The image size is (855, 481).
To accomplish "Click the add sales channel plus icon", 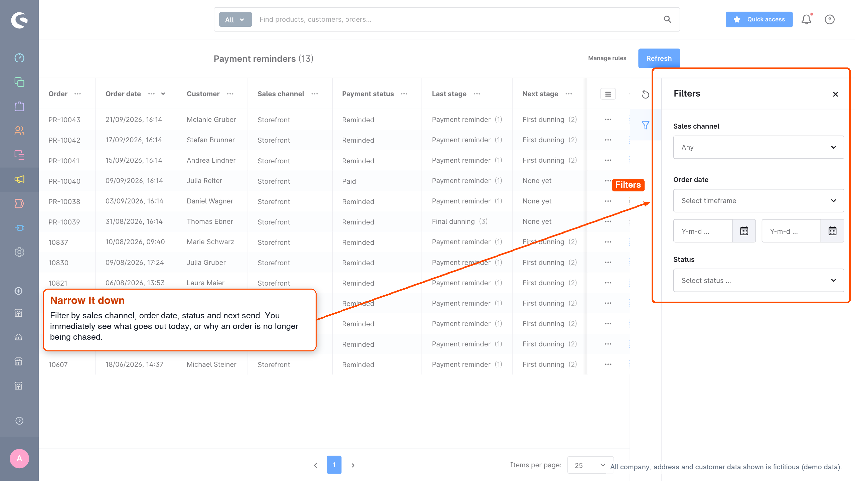I will point(19,291).
